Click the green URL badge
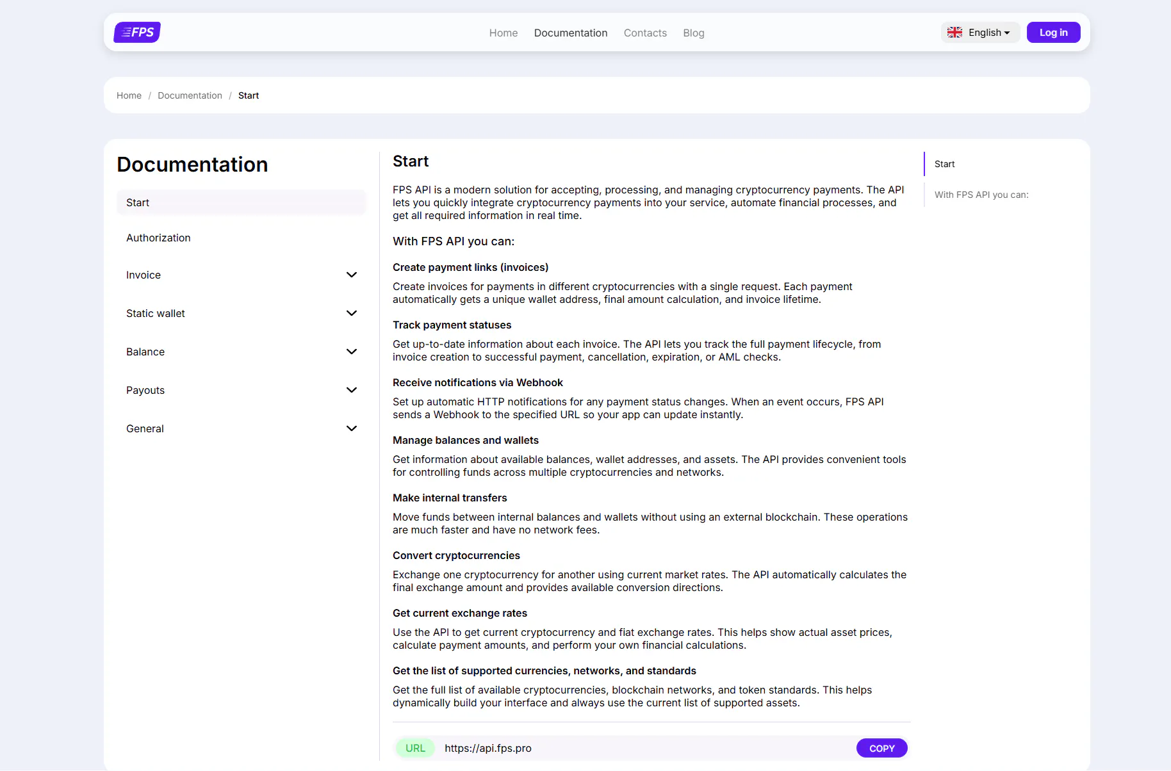This screenshot has width=1171, height=771. [x=415, y=748]
